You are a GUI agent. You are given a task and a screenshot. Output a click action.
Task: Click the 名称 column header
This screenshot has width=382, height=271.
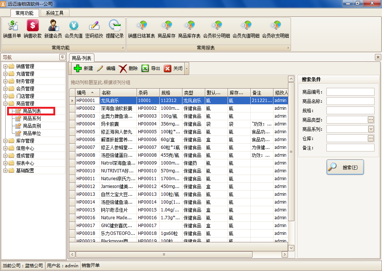tap(118, 93)
